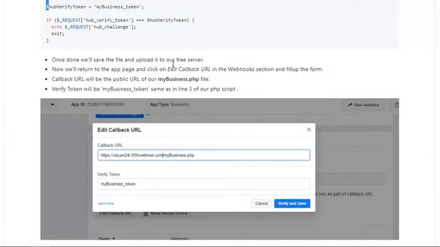Viewport: 440px width, 247px height.
Task: Close the Edit Callback URL dialog
Action: [309, 130]
